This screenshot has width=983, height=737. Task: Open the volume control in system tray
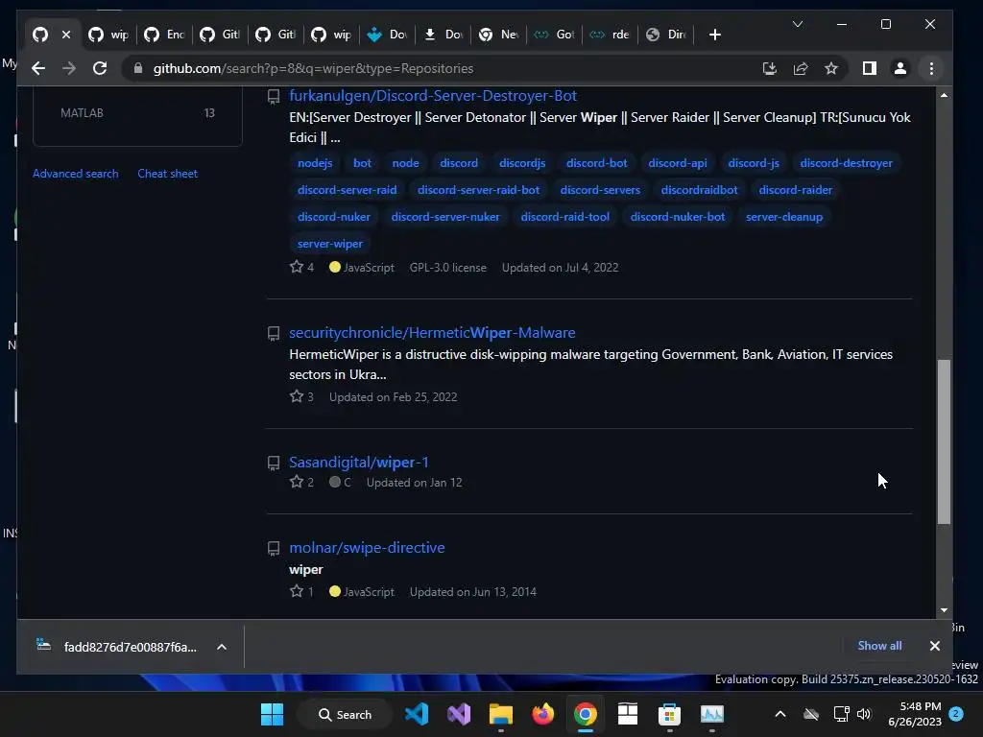coord(864,714)
